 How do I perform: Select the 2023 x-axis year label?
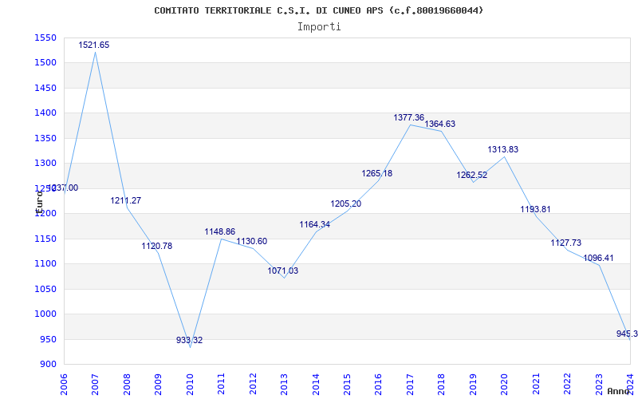[599, 383]
